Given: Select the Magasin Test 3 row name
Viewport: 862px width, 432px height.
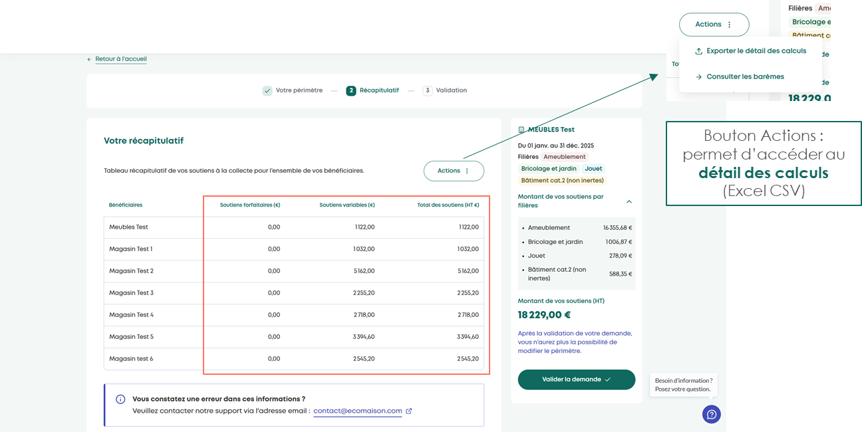Looking at the screenshot, I should (x=132, y=293).
